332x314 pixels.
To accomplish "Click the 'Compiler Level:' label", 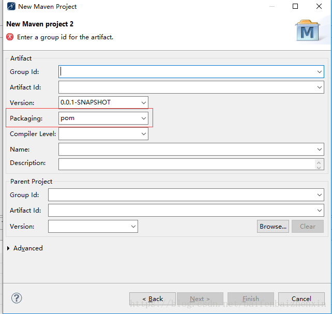I will coord(33,134).
